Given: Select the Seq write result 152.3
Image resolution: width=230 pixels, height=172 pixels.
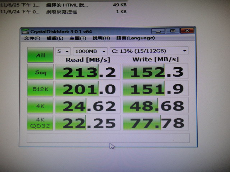Looking at the screenshot, I should point(155,71).
